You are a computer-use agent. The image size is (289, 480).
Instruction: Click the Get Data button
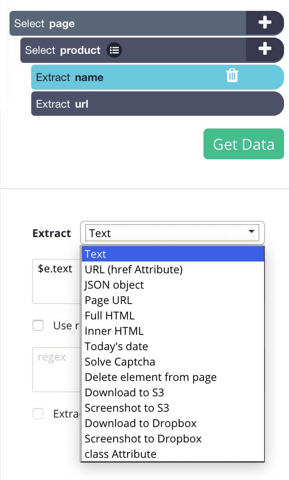243,144
